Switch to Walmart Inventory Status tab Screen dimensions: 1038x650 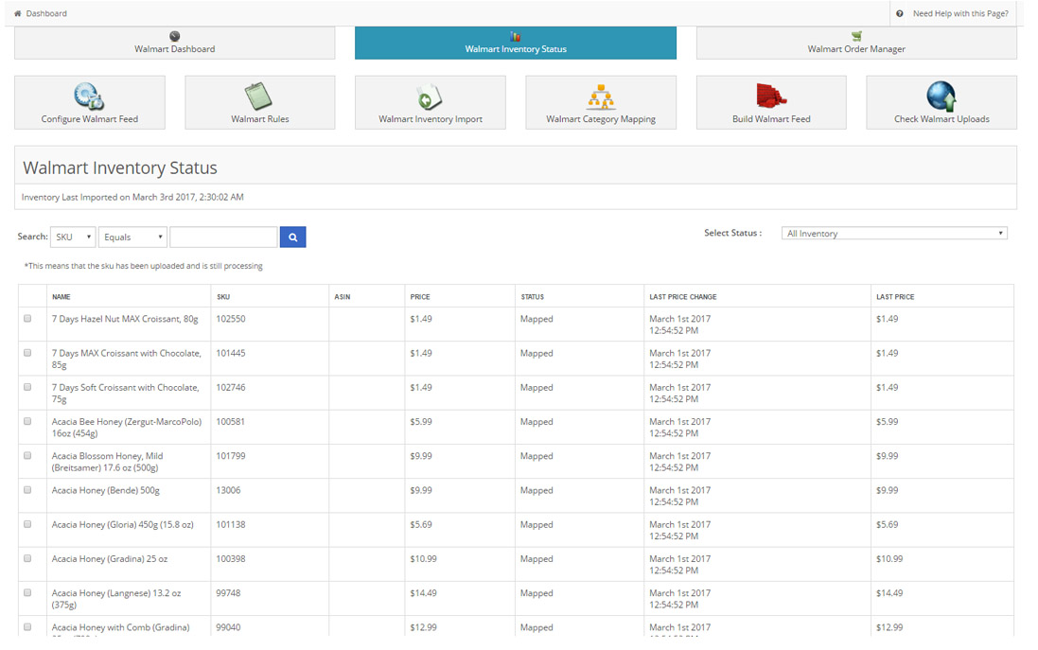(516, 43)
